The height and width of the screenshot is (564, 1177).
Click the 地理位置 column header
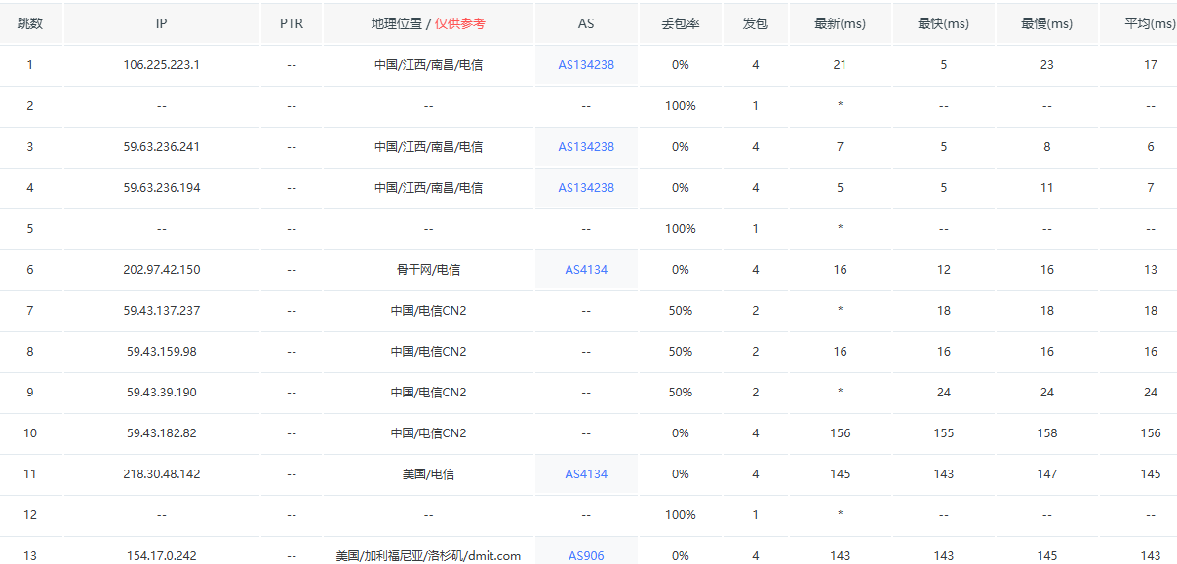tap(429, 23)
